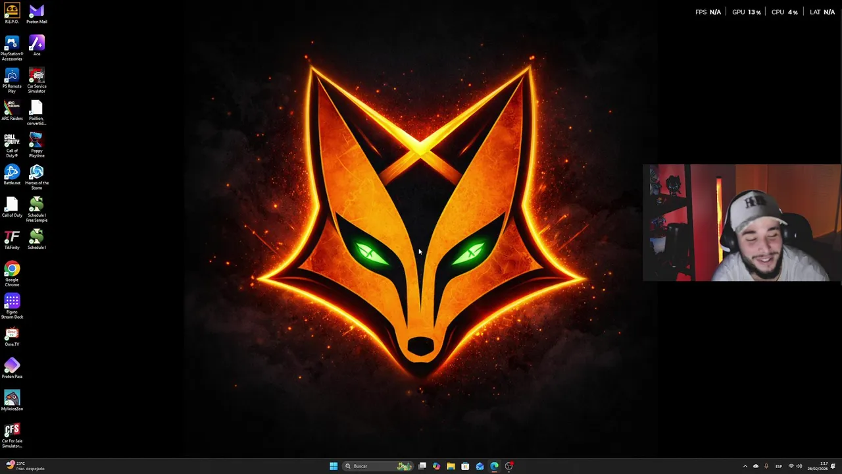Viewport: 842px width, 474px height.
Task: Expand the hidden system tray icons
Action: coord(745,466)
